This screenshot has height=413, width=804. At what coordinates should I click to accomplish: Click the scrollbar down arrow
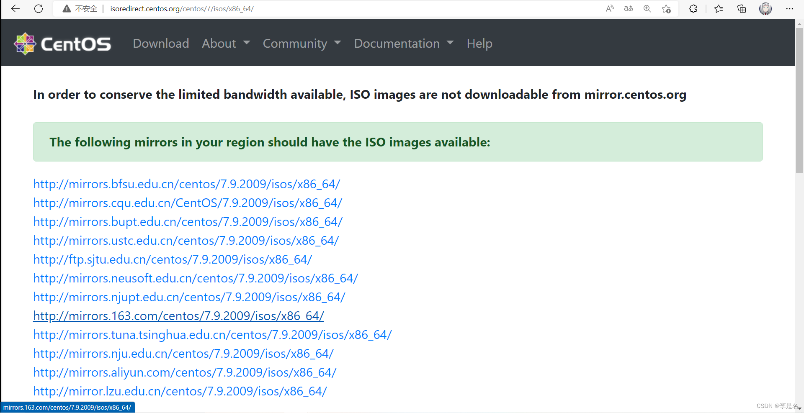click(799, 408)
